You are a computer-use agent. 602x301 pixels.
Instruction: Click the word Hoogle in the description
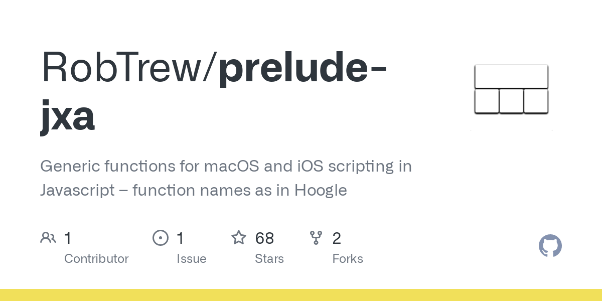pyautogui.click(x=321, y=191)
